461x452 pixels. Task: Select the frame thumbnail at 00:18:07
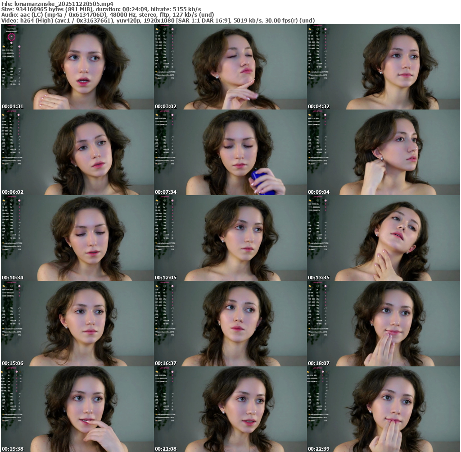coord(384,324)
